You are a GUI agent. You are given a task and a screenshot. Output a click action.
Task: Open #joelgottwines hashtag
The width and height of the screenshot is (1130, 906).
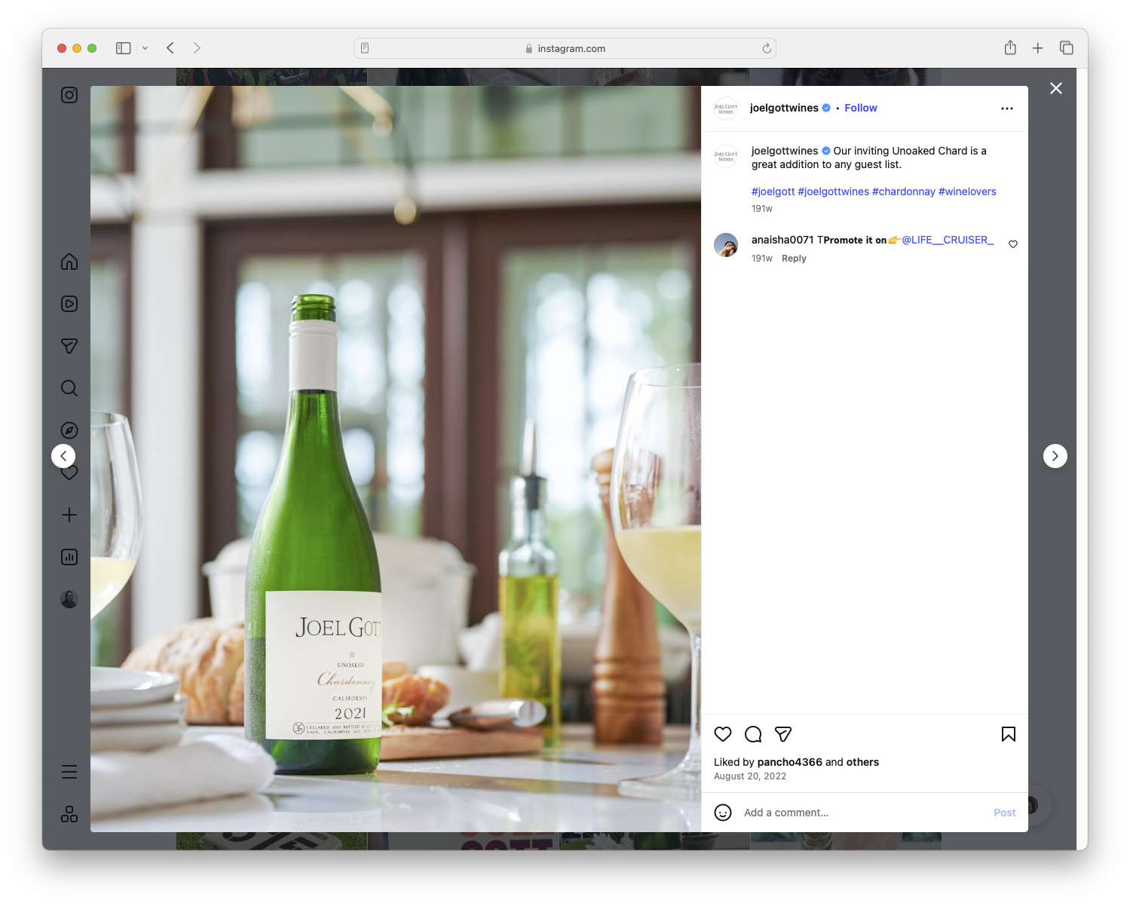833,191
